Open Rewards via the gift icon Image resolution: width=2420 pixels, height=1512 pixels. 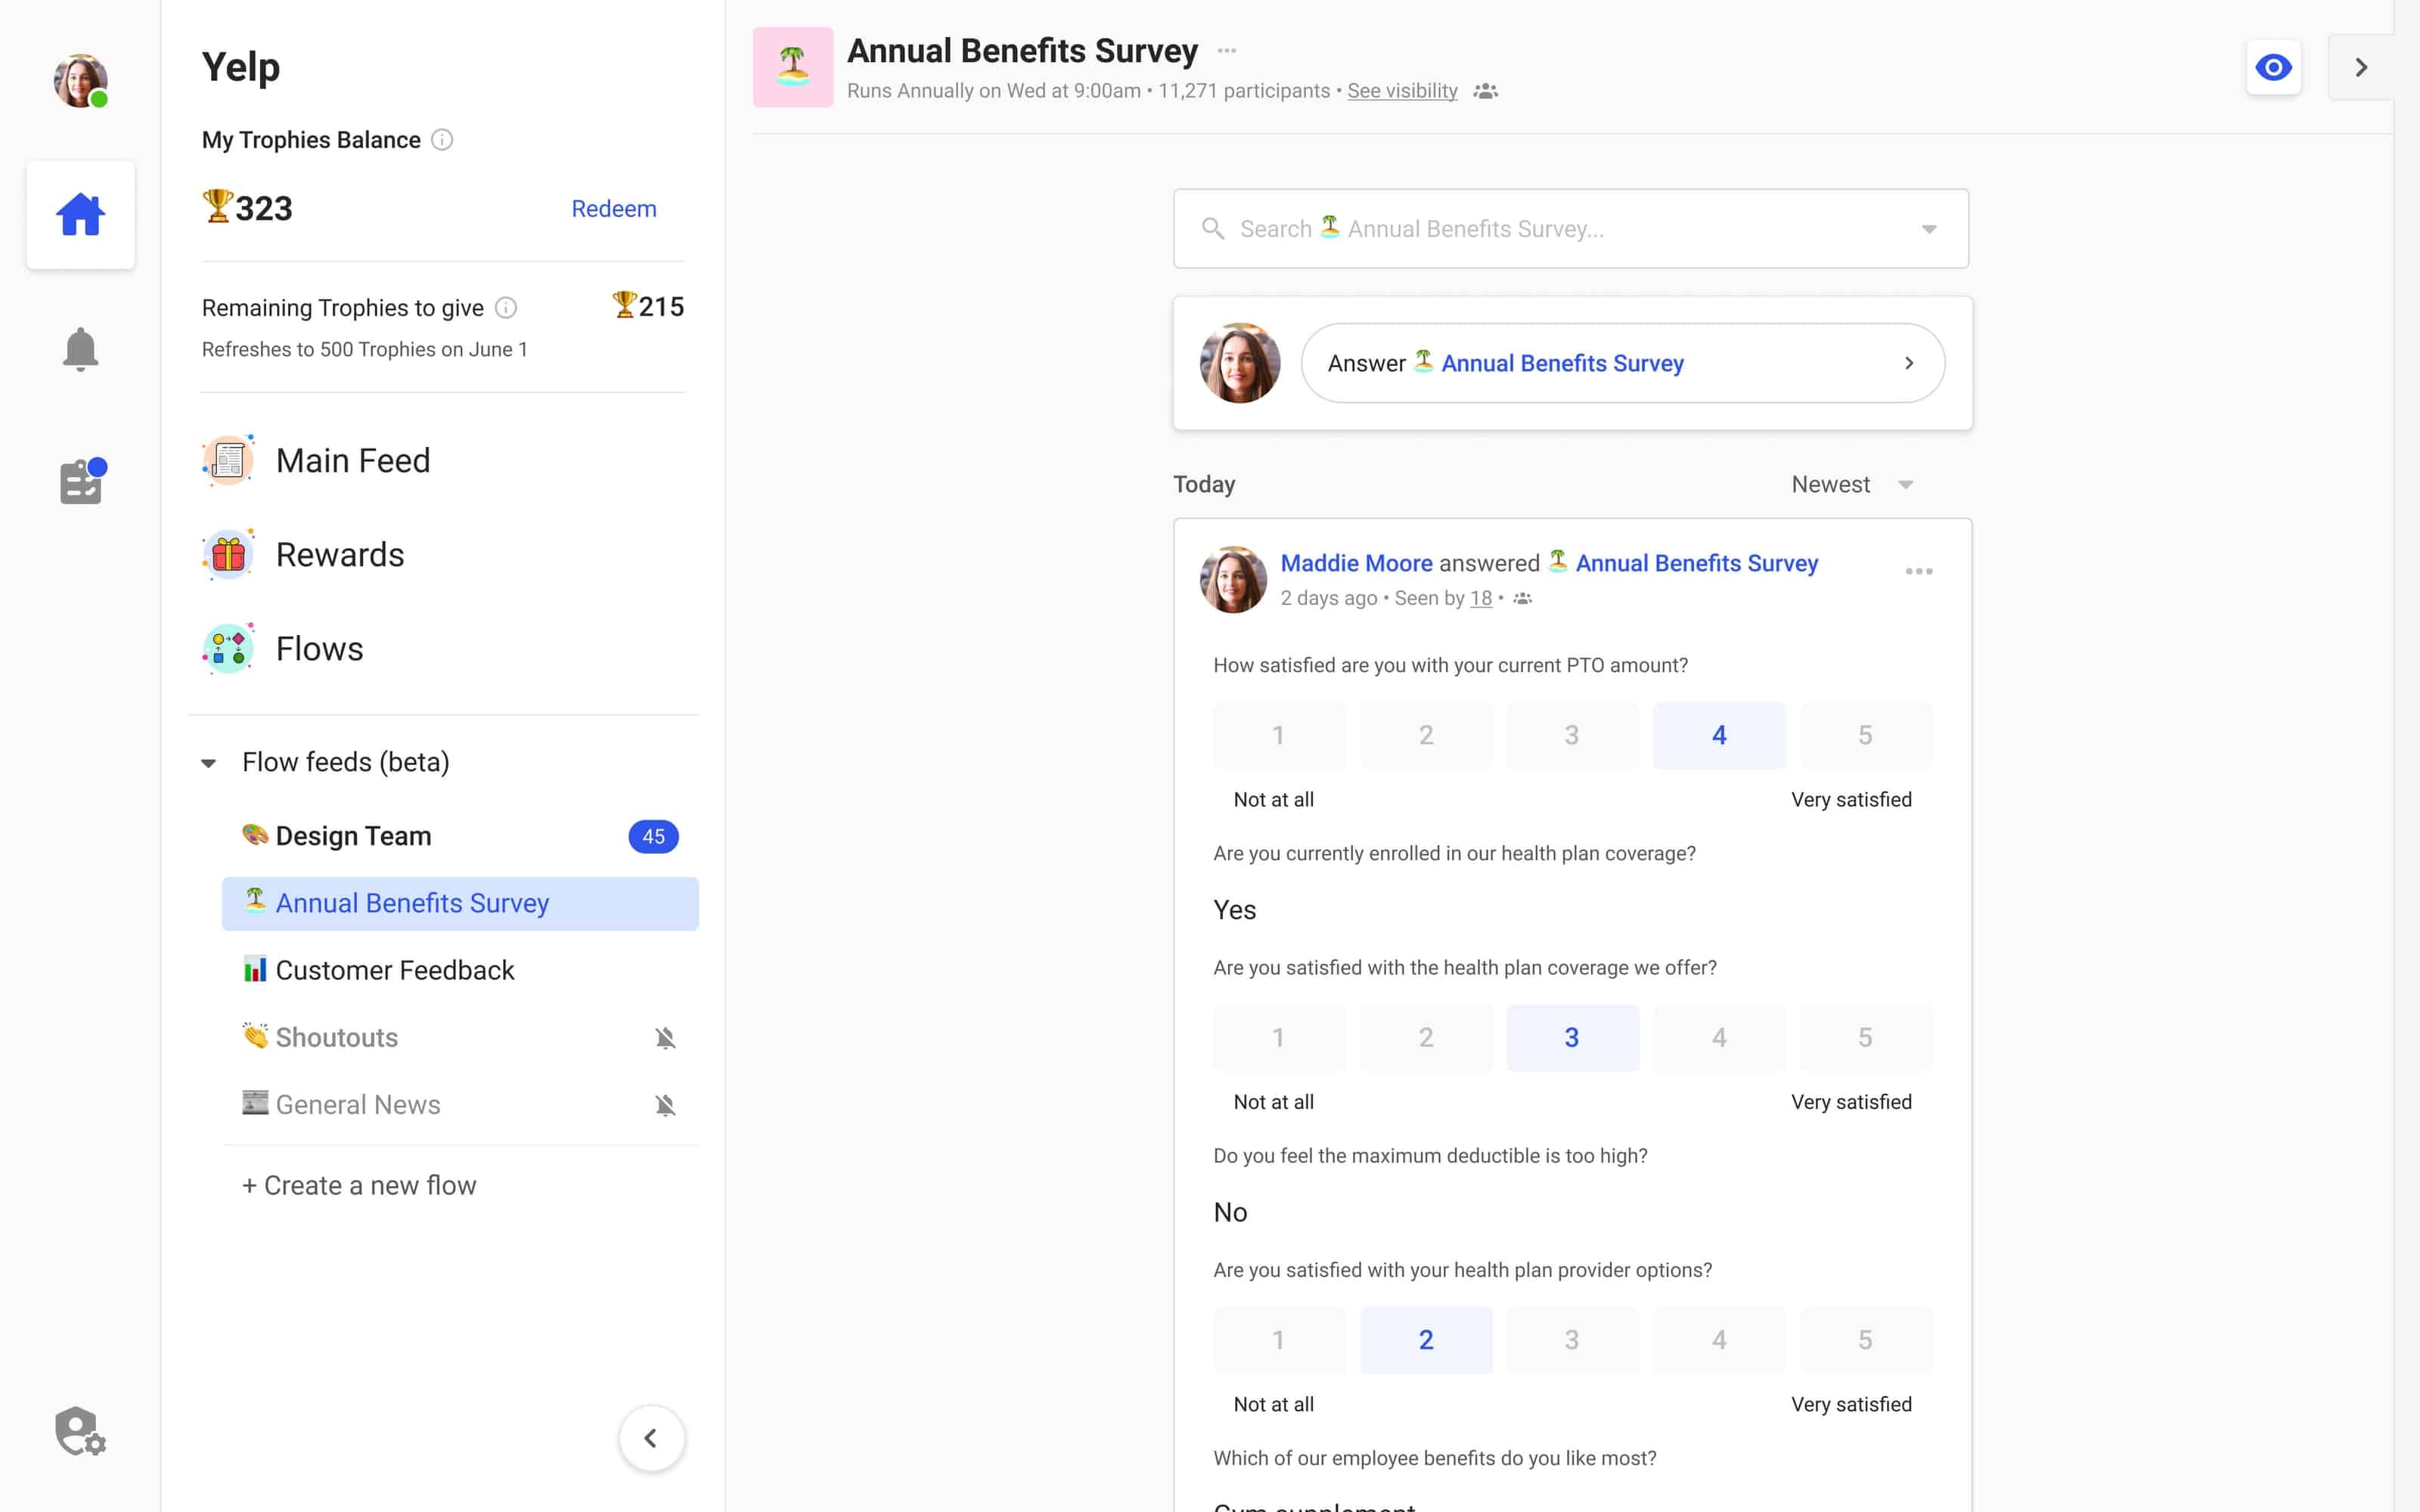coord(228,553)
